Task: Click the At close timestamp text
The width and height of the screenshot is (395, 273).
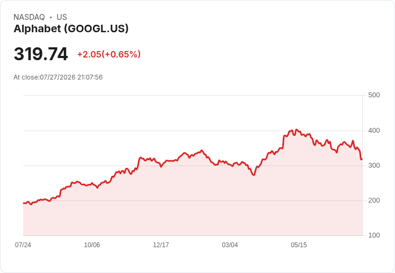Action: (58, 77)
